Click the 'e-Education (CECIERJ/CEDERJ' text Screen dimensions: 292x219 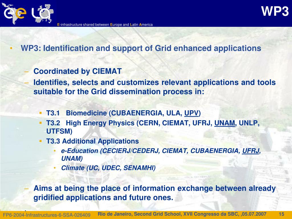click(x=110, y=151)
